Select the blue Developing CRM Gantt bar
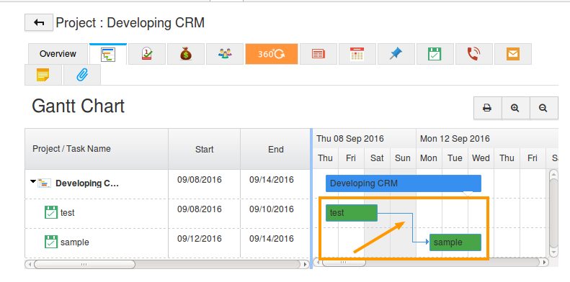This screenshot has height=282, width=570. pos(403,183)
